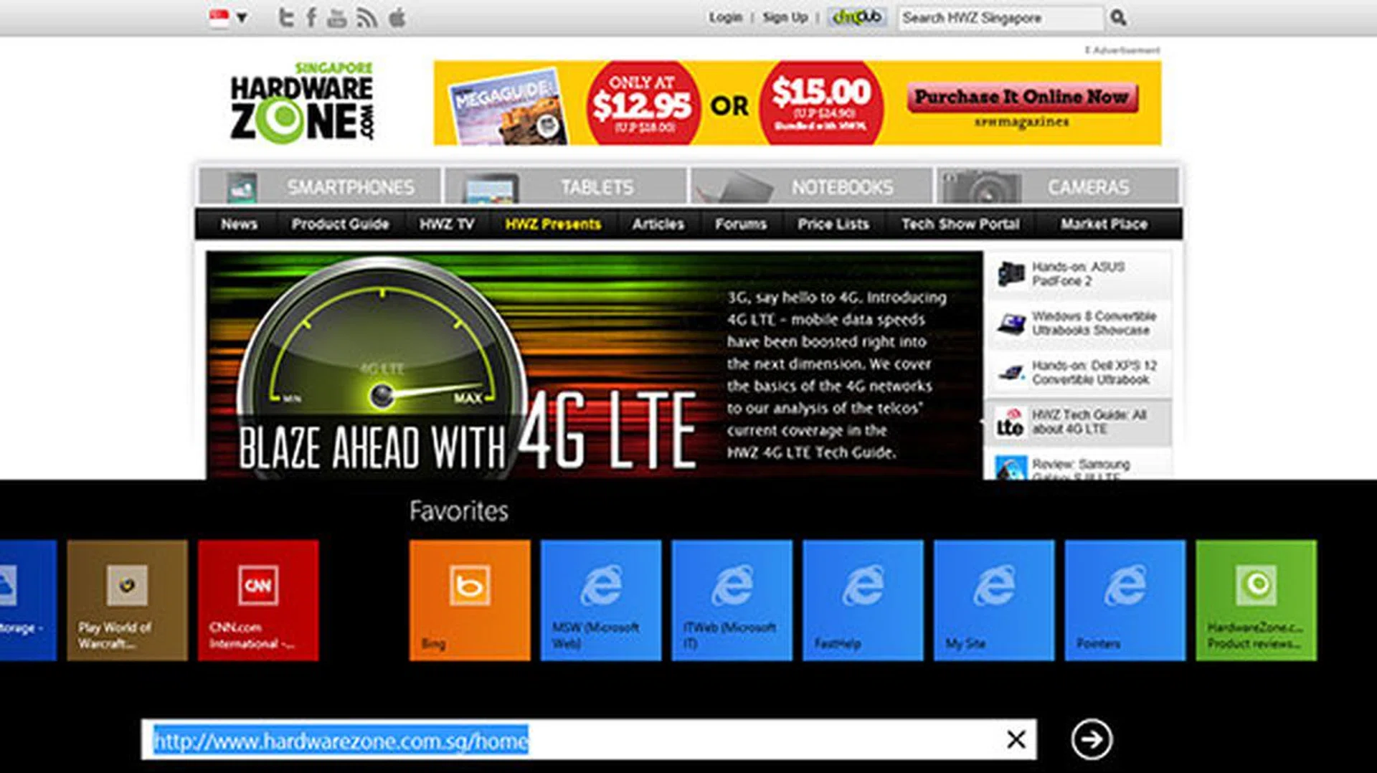Open Hands-on ASUS PadFone 2 article
Screen dimensions: 1377x773
point(1077,274)
